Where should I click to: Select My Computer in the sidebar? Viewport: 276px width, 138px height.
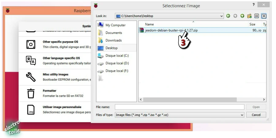tap(116, 25)
